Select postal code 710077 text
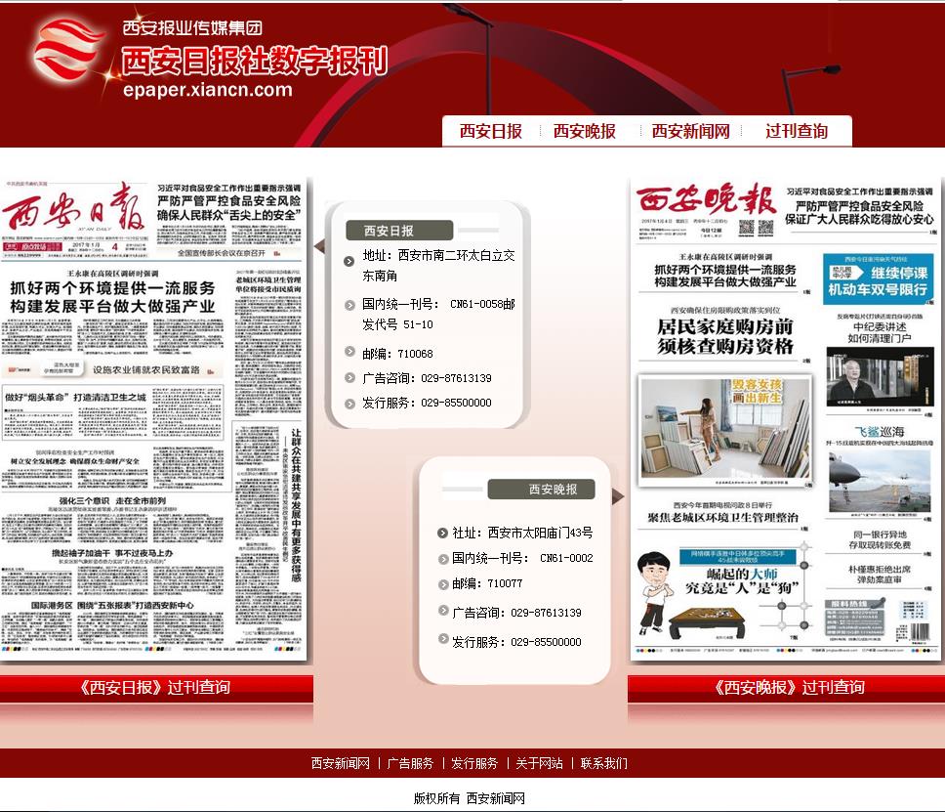This screenshot has height=812, width=945. point(505,584)
